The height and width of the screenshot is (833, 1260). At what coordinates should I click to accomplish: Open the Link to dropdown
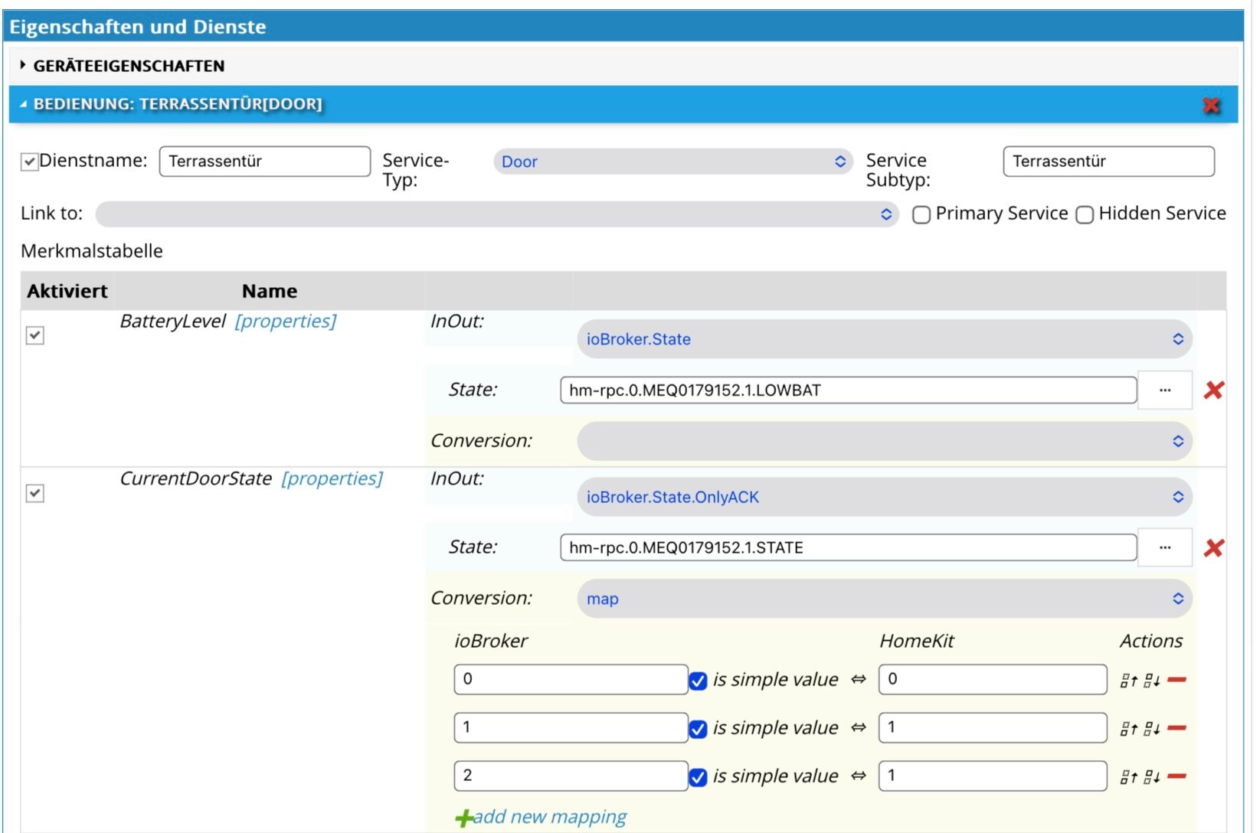(x=497, y=214)
